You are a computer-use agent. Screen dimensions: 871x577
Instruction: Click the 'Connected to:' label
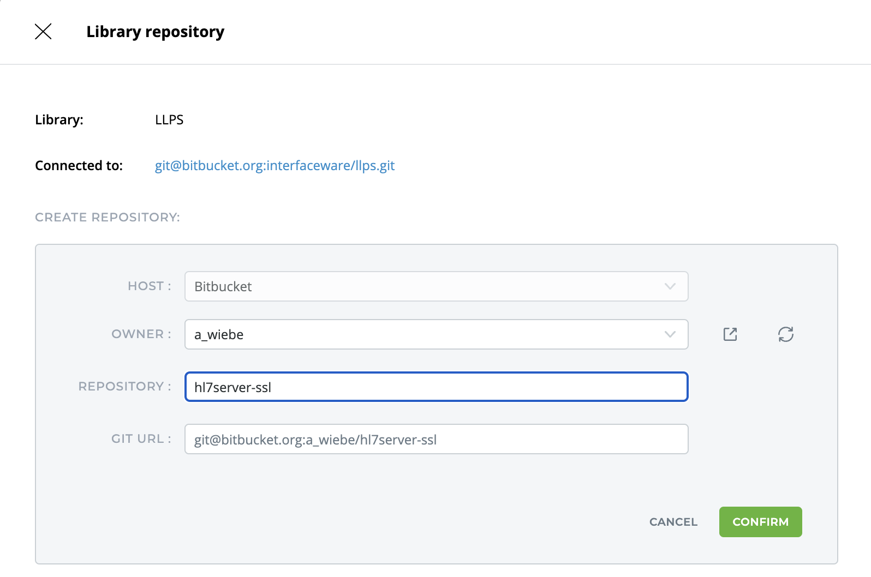pyautogui.click(x=79, y=166)
